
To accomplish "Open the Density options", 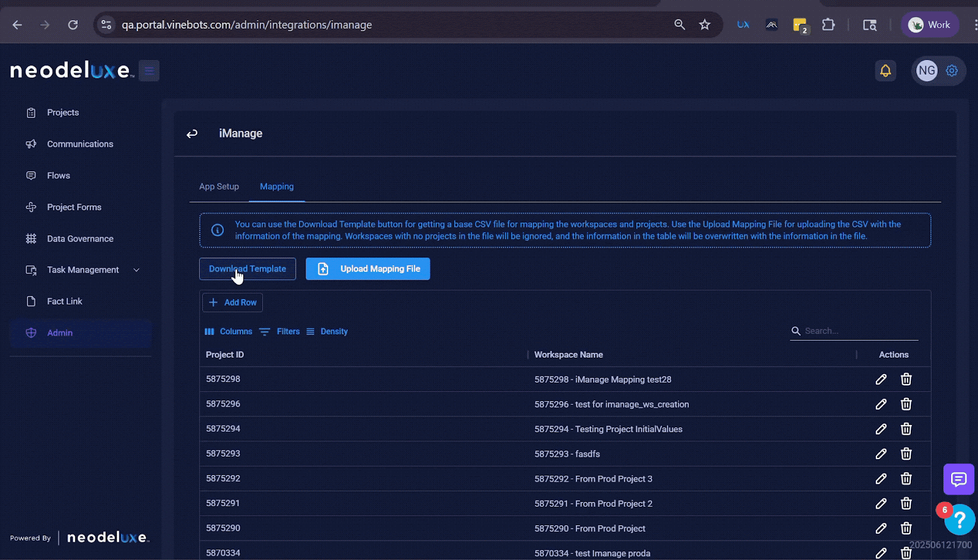I will coord(327,331).
